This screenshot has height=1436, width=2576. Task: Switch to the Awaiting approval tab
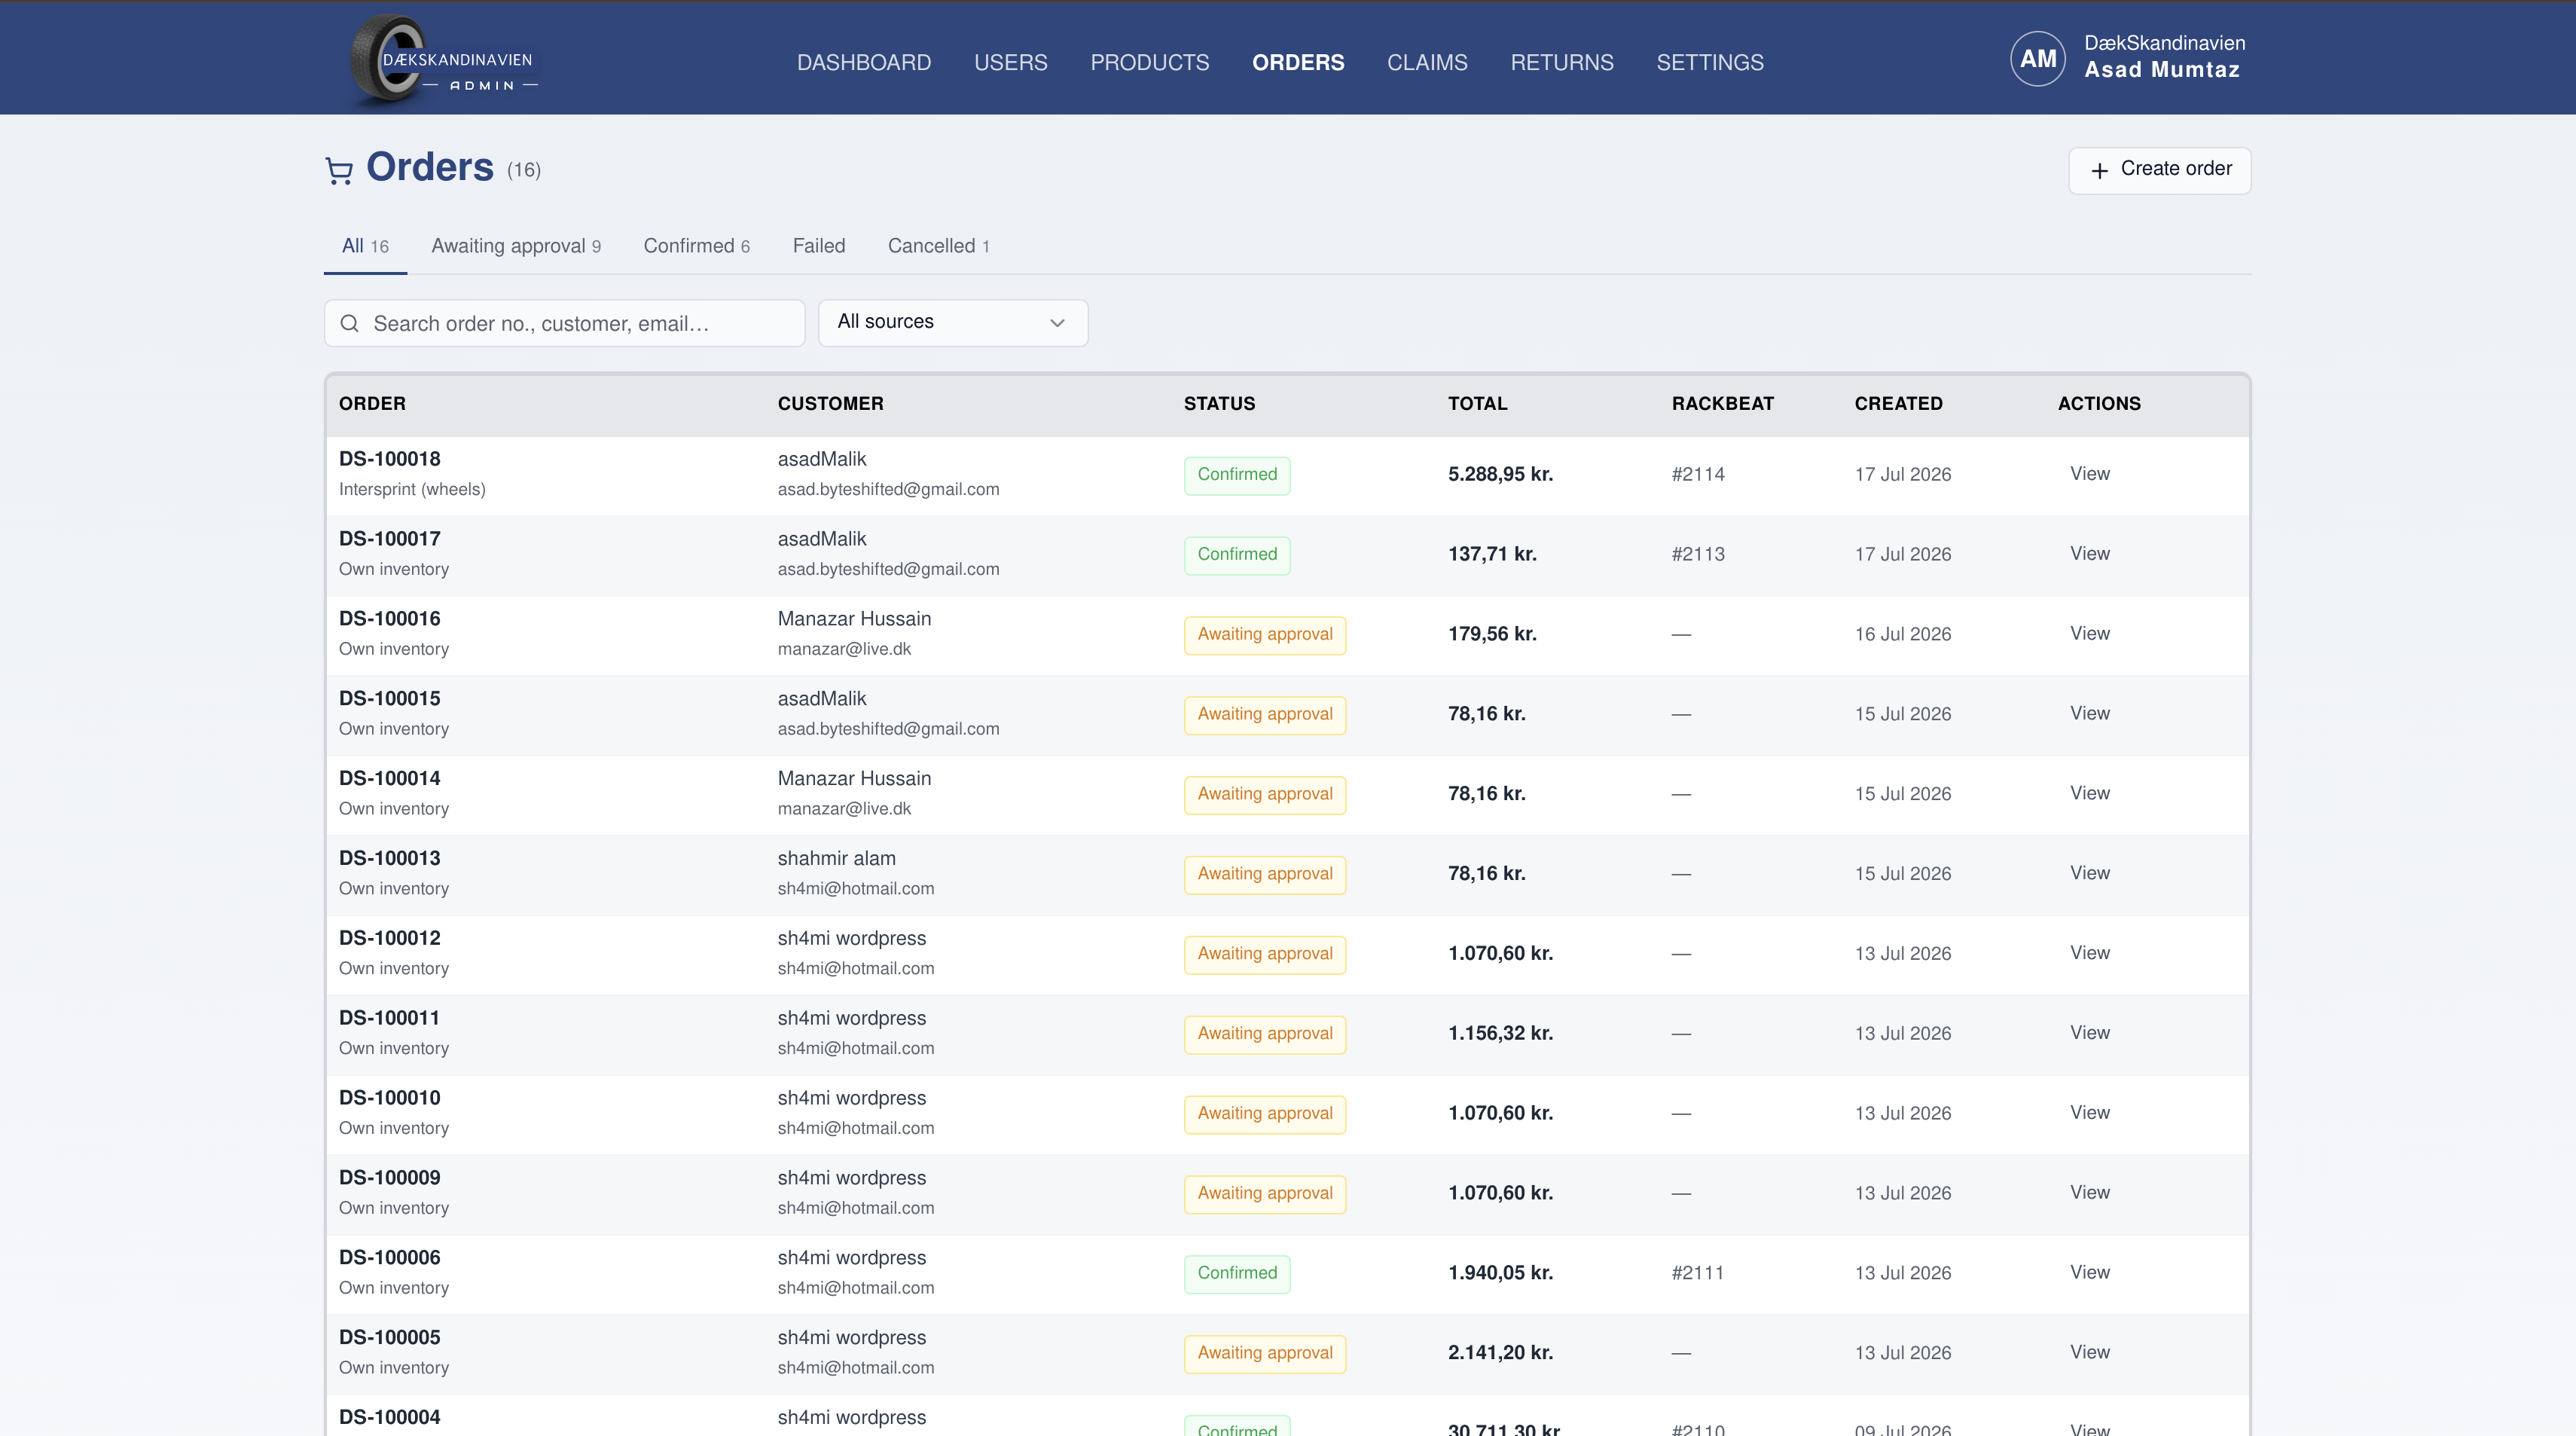point(516,246)
